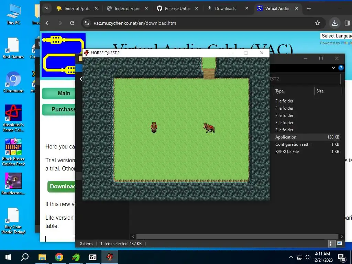Screen dimensions: 352x264
Task: Show hidden system tray icons
Action: [291, 257]
